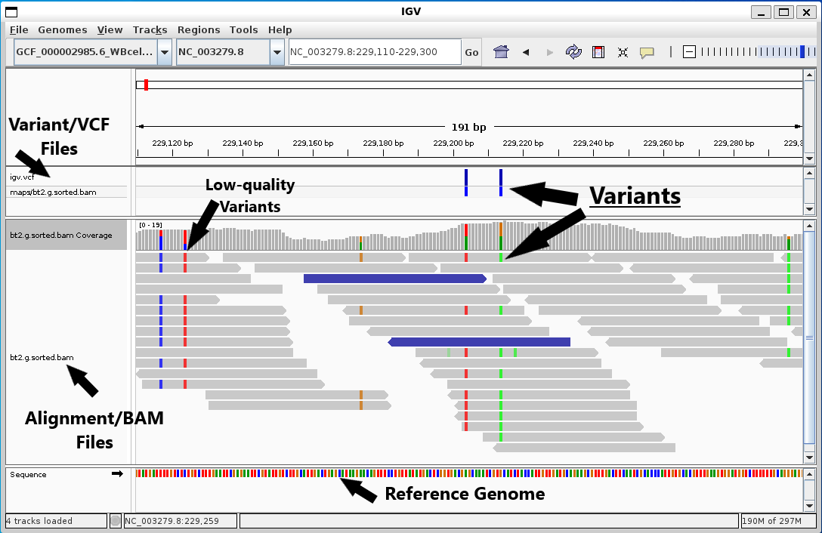Click the small button beside the status locus
Image resolution: width=822 pixels, height=533 pixels.
[115, 521]
